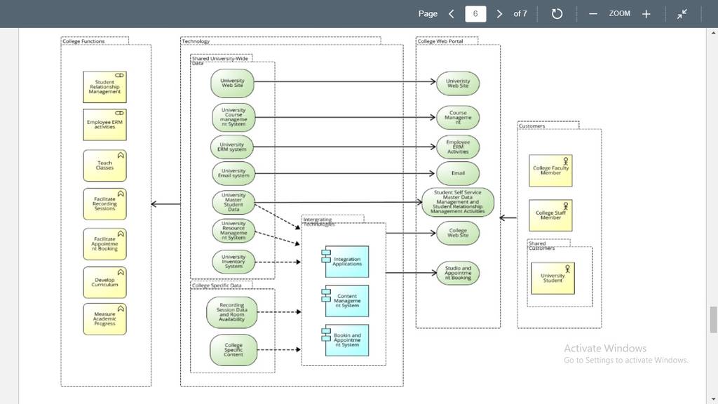Viewport: 718px width, 404px height.
Task: Select the College Faculty Member actor
Action: pos(550,170)
